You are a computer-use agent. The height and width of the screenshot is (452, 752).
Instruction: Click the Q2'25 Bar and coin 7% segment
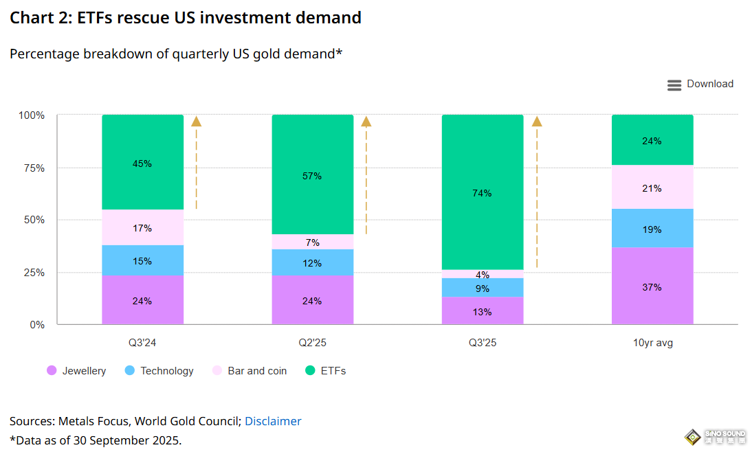(312, 242)
